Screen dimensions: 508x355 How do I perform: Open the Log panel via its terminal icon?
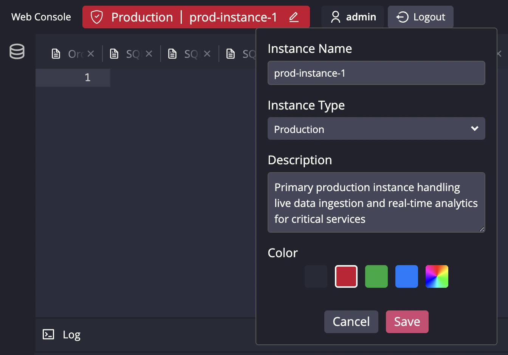click(x=48, y=335)
